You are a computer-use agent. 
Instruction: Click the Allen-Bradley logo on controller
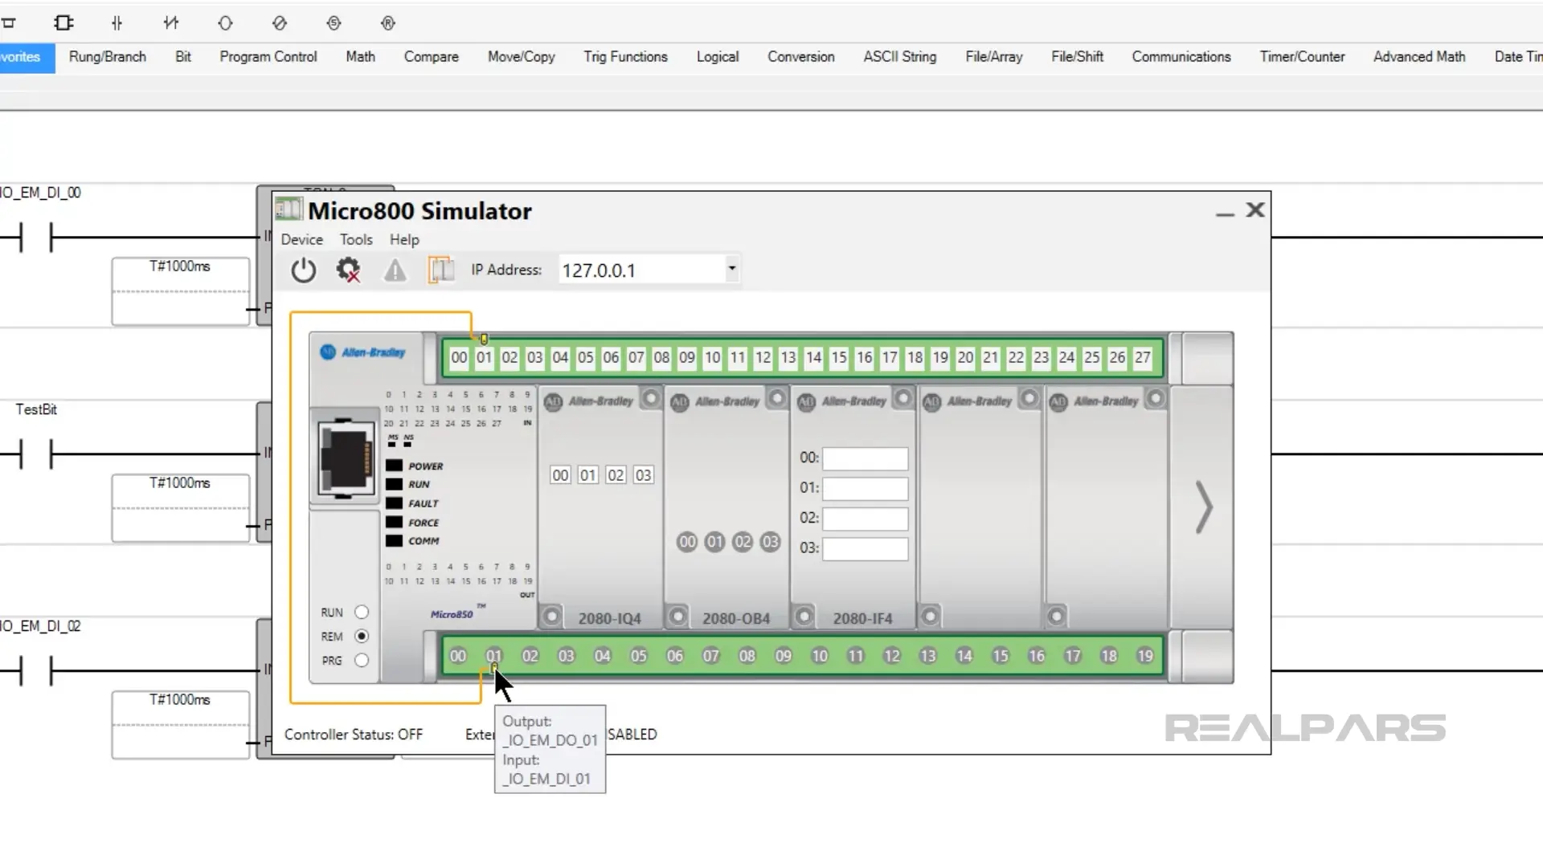coord(363,352)
